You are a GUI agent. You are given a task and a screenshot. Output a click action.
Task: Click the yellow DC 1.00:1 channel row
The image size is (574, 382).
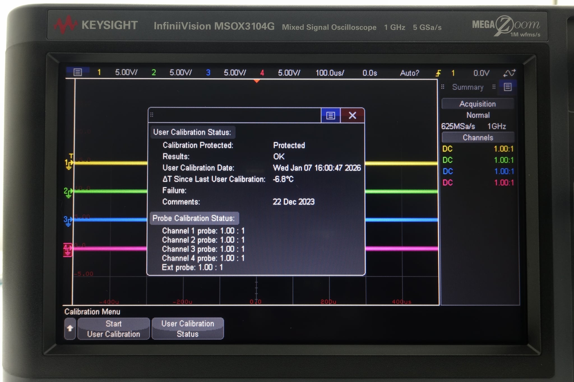pos(478,149)
